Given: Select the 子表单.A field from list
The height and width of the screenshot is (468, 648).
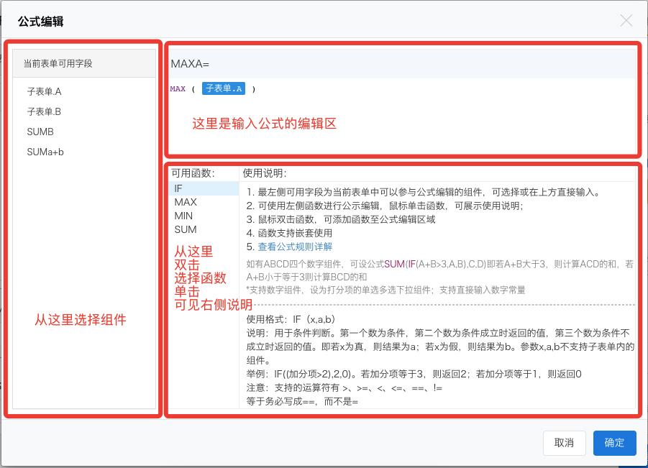Looking at the screenshot, I should pos(44,92).
